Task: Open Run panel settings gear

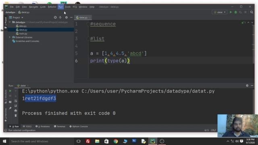Action: coord(247,85)
